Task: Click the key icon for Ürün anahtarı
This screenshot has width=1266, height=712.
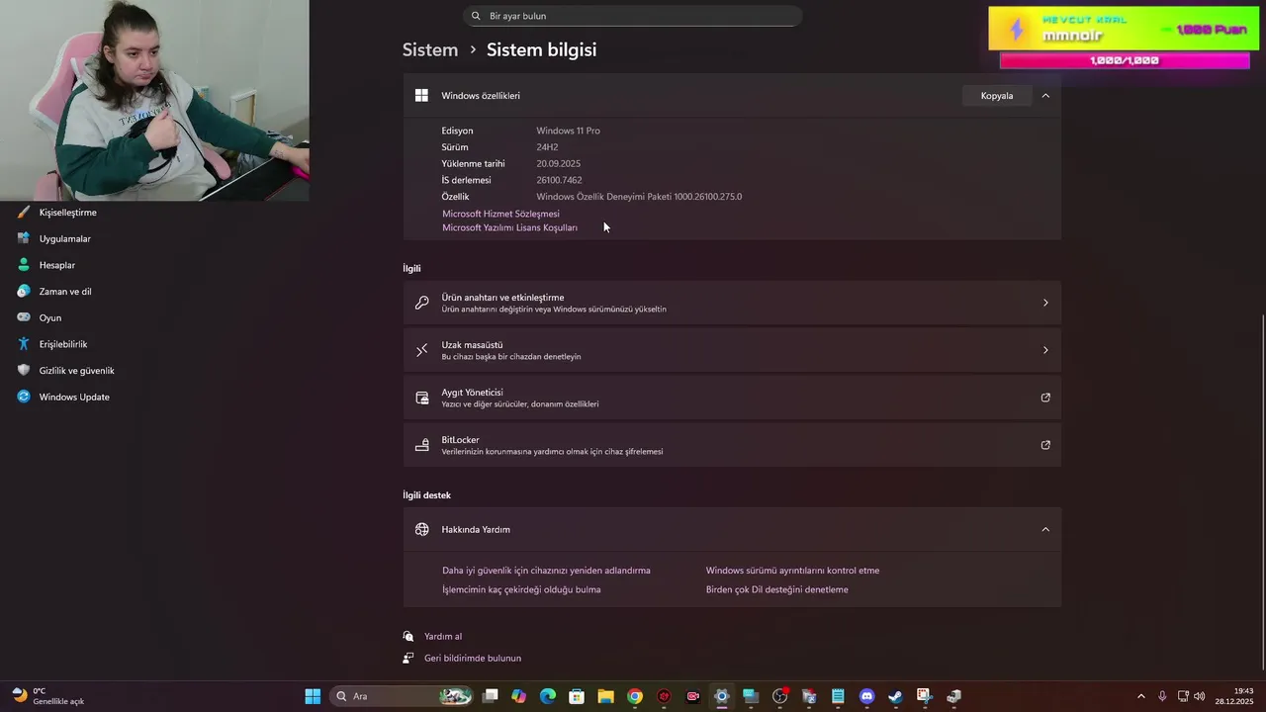Action: pos(422,303)
